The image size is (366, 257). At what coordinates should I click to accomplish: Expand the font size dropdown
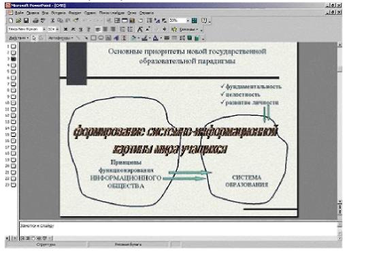click(57, 29)
